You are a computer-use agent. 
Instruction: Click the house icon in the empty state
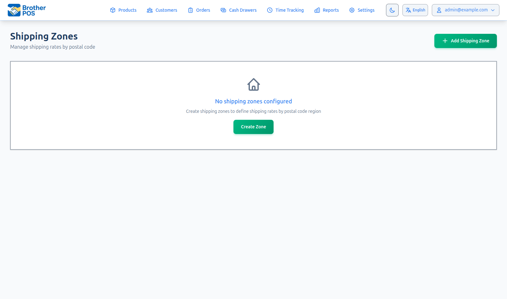(x=253, y=84)
